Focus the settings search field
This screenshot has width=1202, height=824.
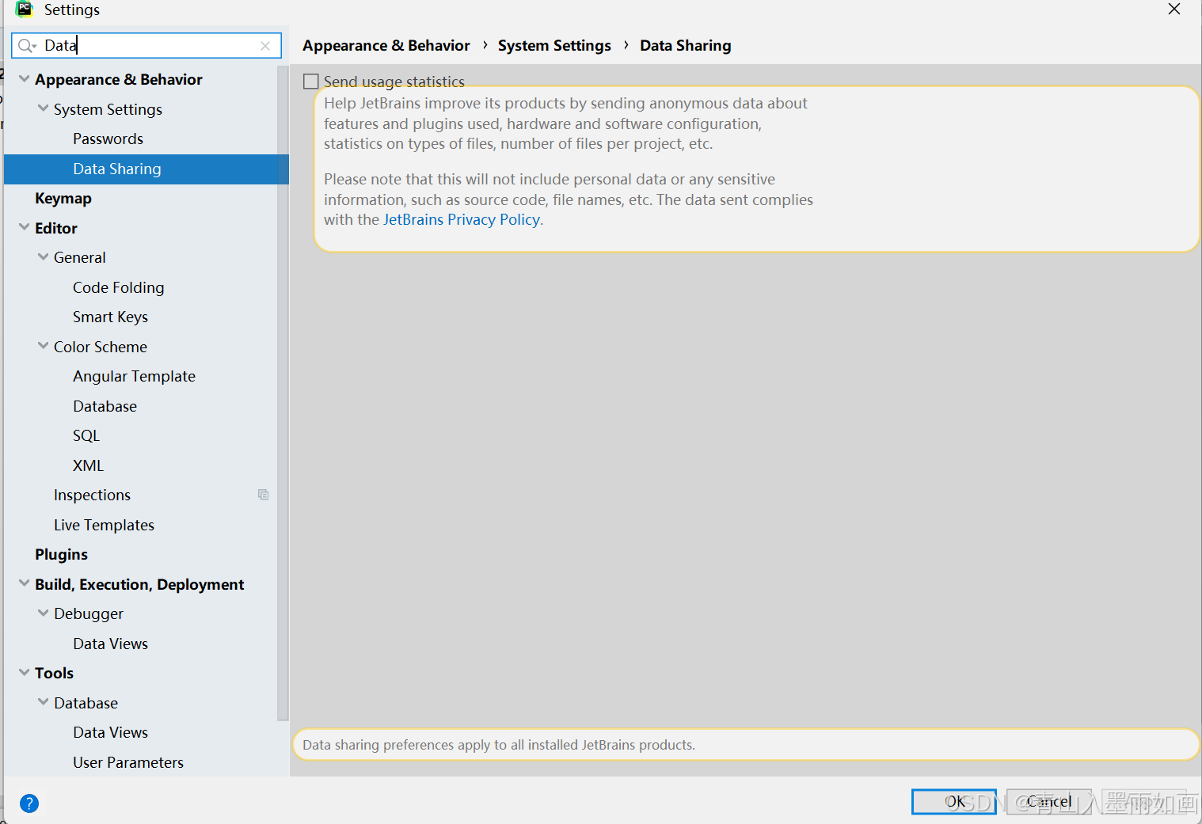click(146, 46)
